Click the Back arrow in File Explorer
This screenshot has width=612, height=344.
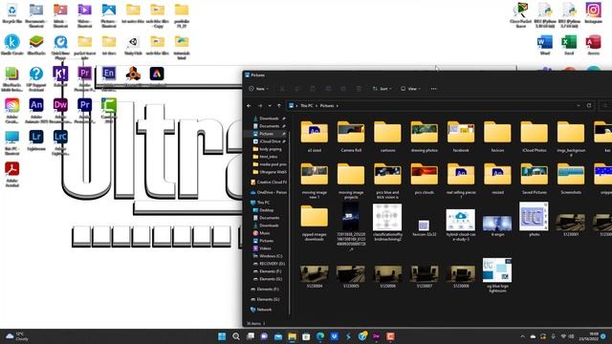click(x=249, y=106)
